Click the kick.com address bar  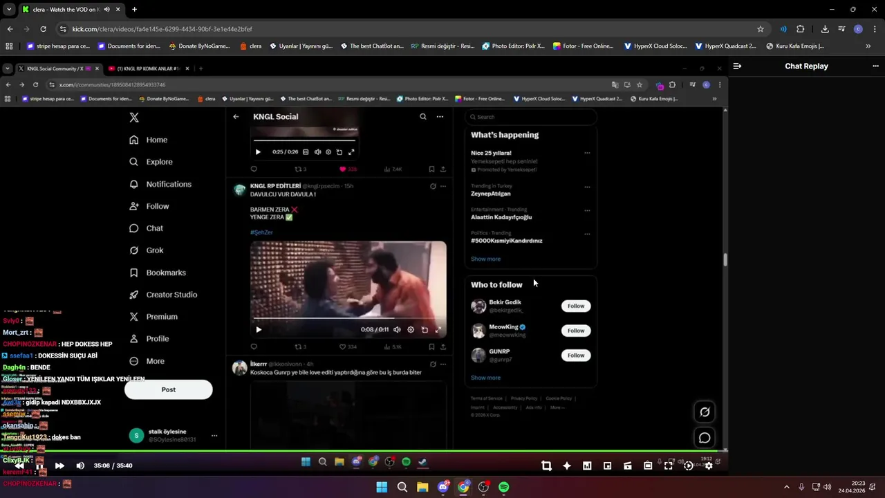411,29
